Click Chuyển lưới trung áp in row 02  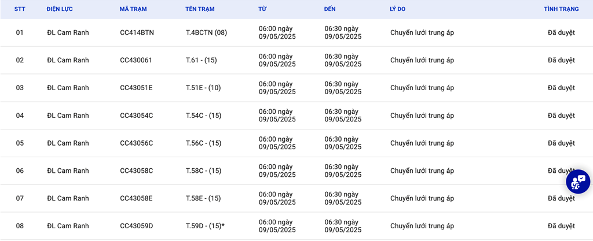click(422, 60)
